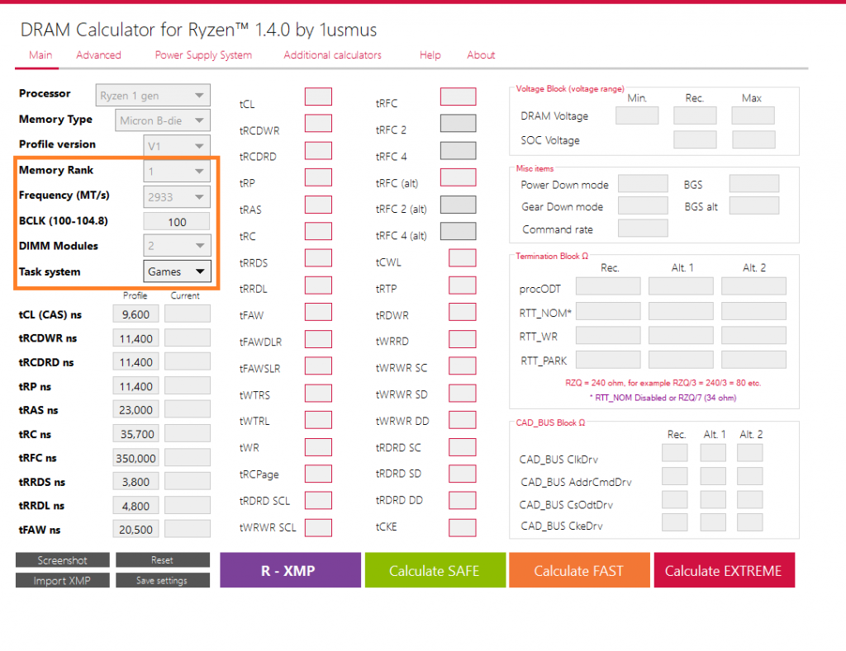Click the tRRDS timing field
This screenshot has width=846, height=651.
(x=318, y=258)
